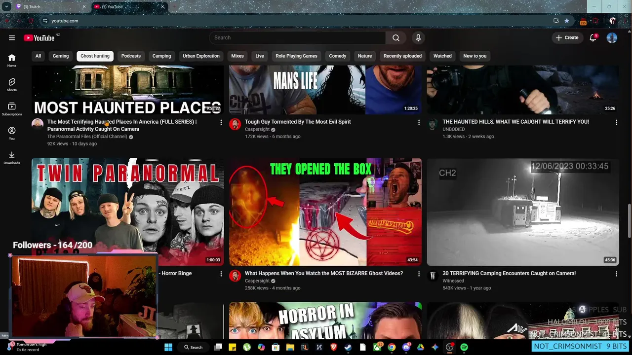
Task: Open The Paranormal Files (Official Channel) link
Action: click(87, 137)
